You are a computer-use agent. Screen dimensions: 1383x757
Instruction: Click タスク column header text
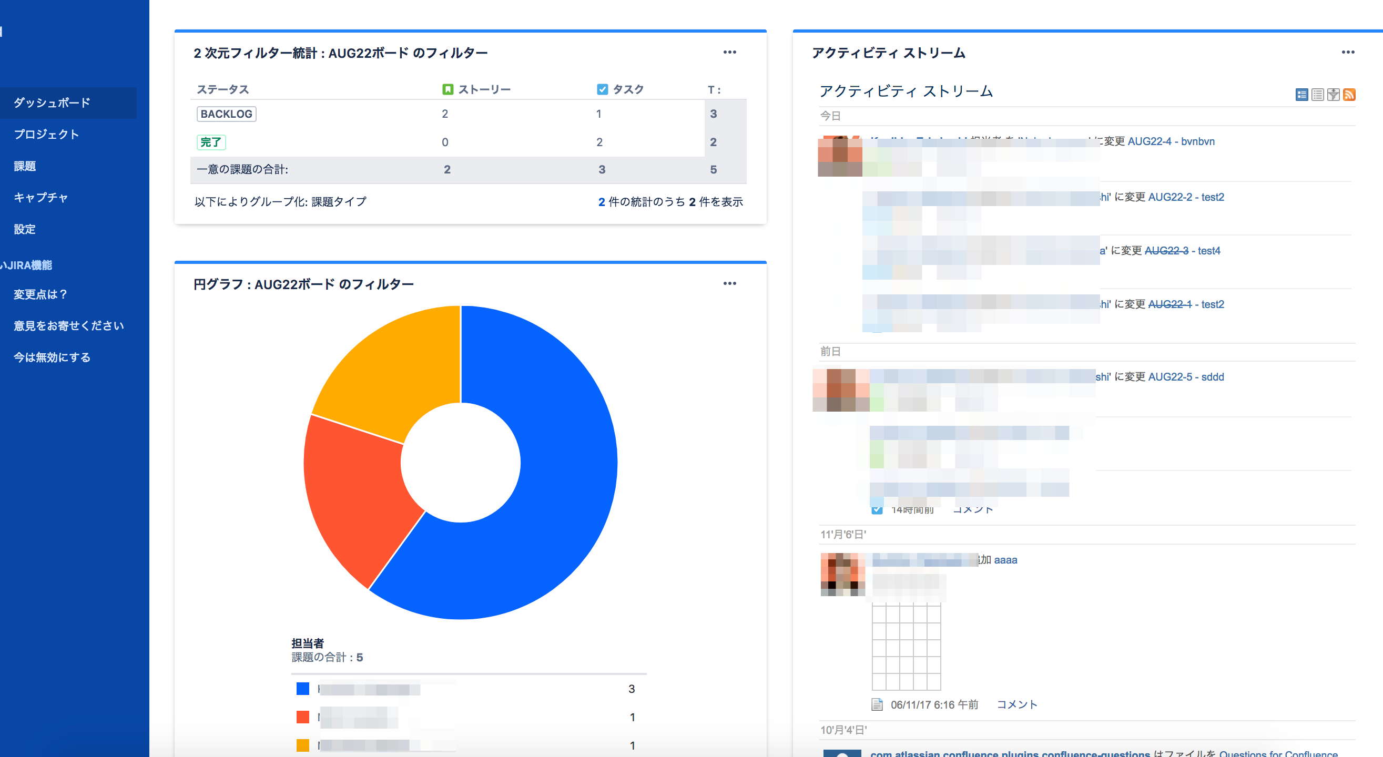pos(628,89)
